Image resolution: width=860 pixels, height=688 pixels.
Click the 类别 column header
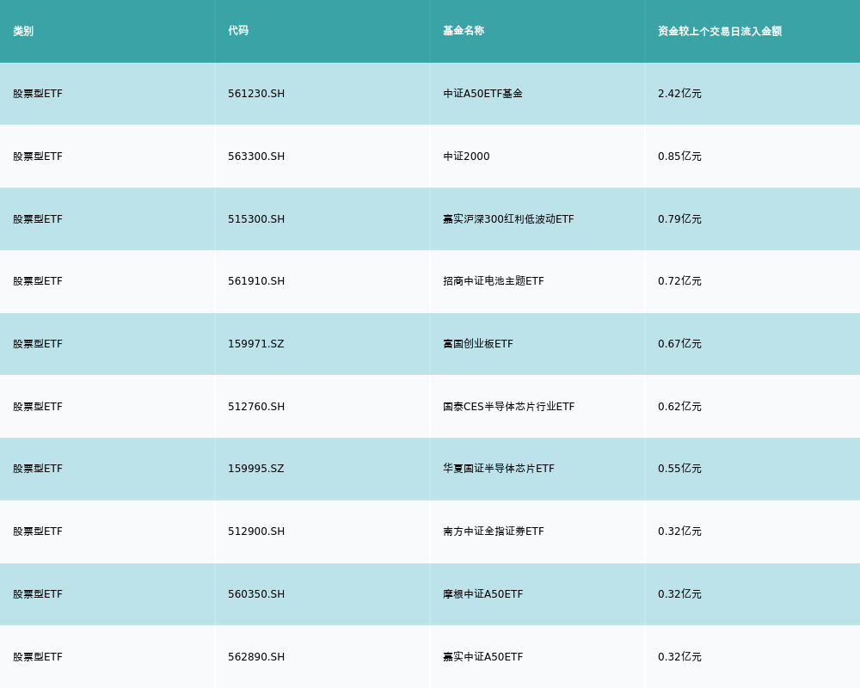click(23, 31)
